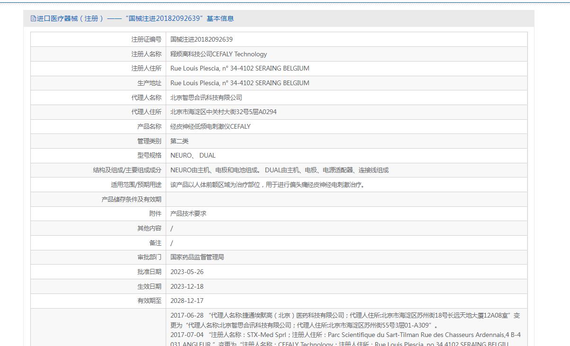The height and width of the screenshot is (346, 570).
Task: Click the heading 进口医疗器械（注册）基本信息
Action: coord(135,18)
